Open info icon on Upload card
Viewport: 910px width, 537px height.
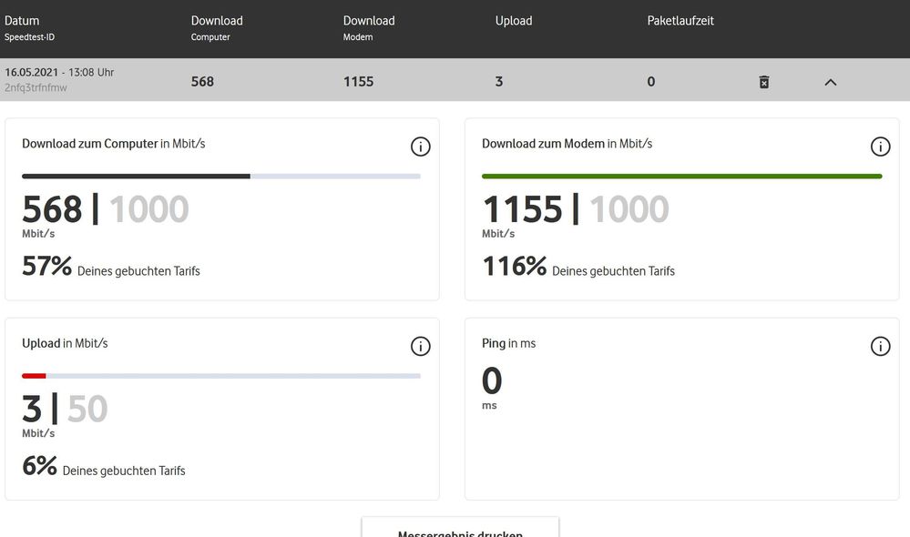[420, 346]
